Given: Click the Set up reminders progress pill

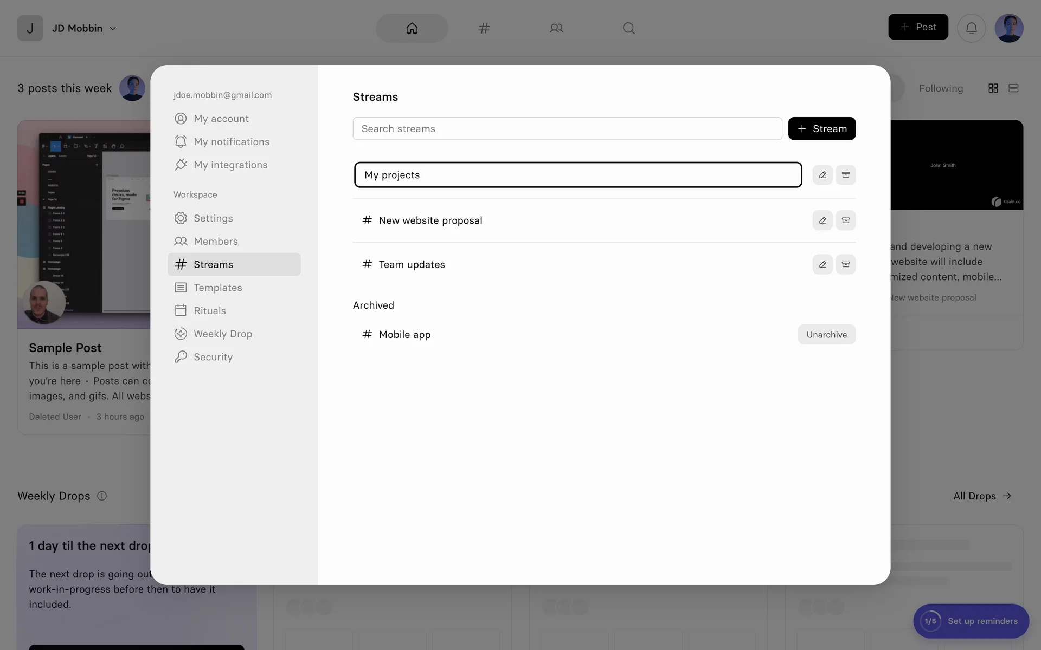Looking at the screenshot, I should tap(971, 621).
